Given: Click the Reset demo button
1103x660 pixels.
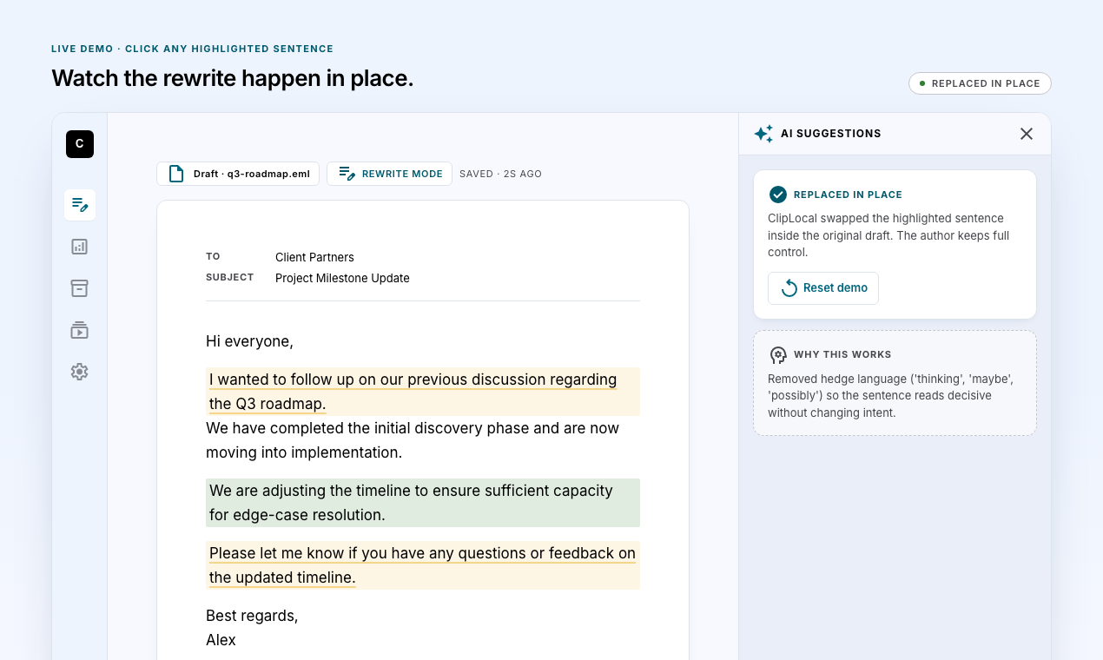Looking at the screenshot, I should (x=823, y=288).
